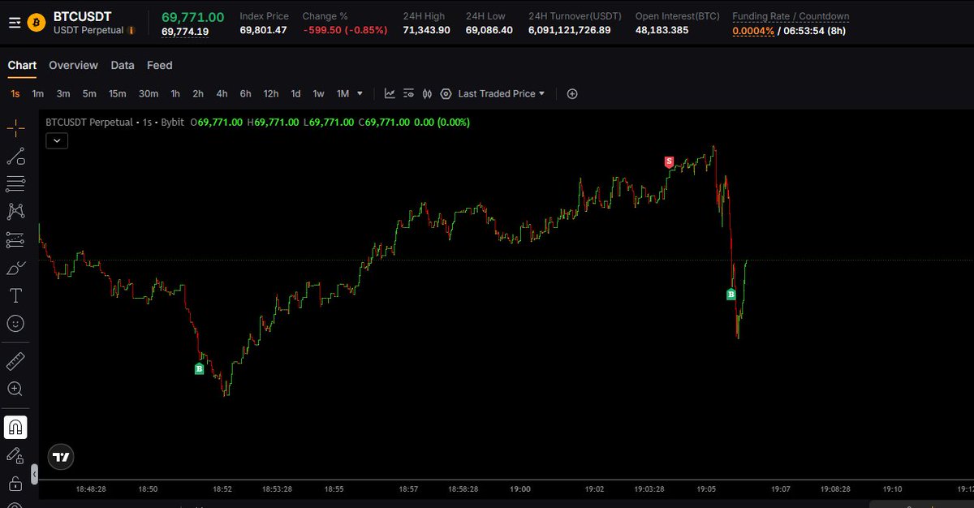Switch to the Data tab
Viewport: 974px width, 508px height.
[123, 65]
